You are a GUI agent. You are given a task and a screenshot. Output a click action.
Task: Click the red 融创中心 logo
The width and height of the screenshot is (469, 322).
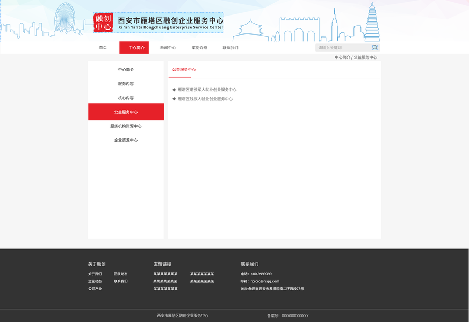click(103, 23)
